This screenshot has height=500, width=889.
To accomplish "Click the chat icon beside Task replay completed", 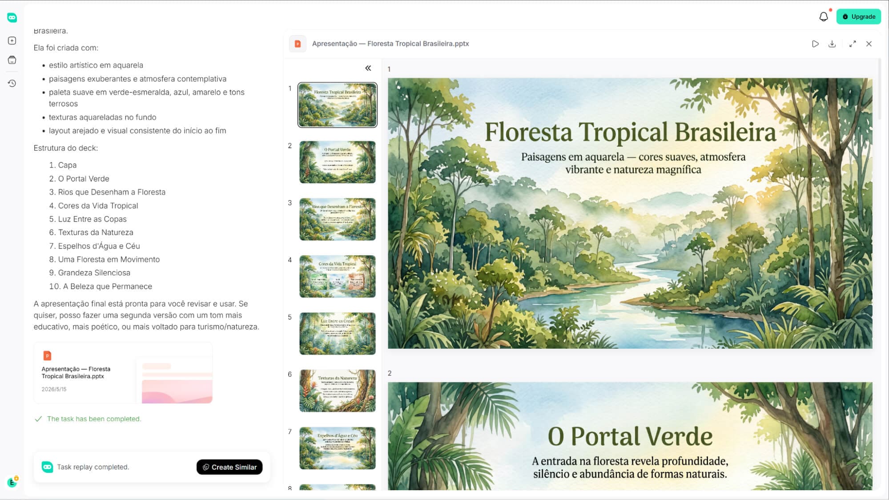I will click(47, 467).
